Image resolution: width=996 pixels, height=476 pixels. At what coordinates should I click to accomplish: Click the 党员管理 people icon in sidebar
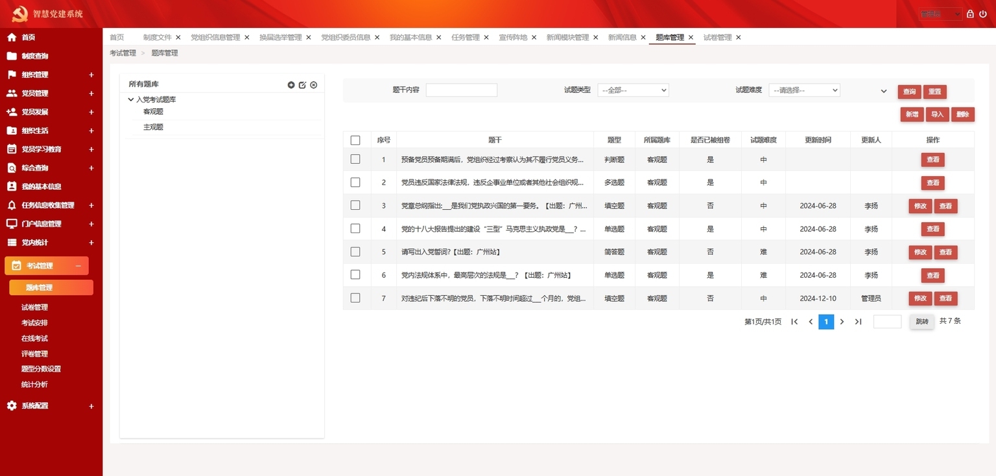[x=12, y=93]
